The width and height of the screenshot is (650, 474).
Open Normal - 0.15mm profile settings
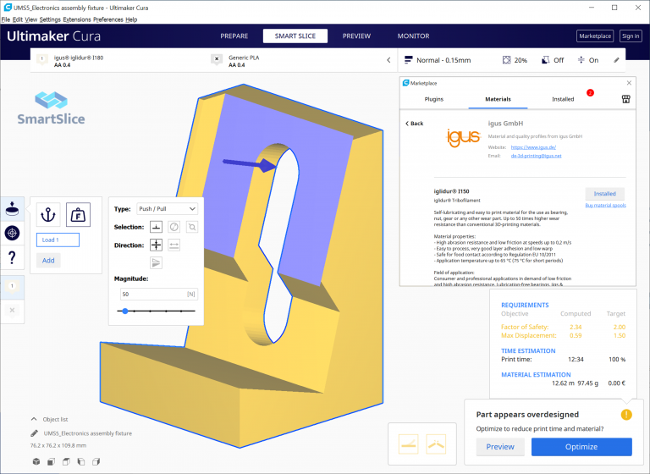pos(438,60)
